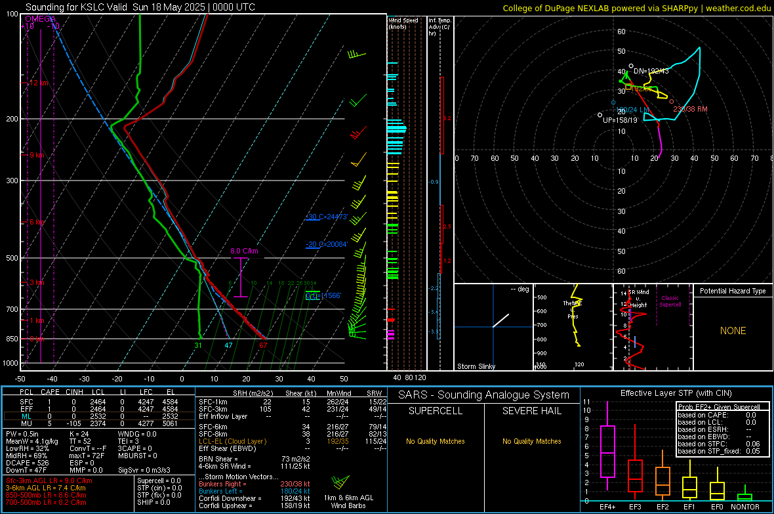Select the EFF parcel row
The width and height of the screenshot is (774, 514).
(99, 409)
